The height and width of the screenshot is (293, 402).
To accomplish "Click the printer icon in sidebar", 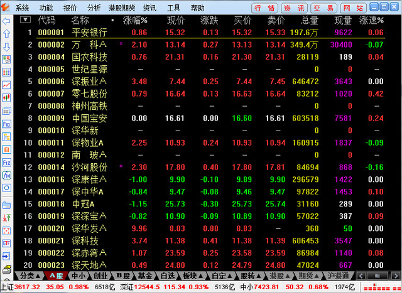I will pos(6,269).
